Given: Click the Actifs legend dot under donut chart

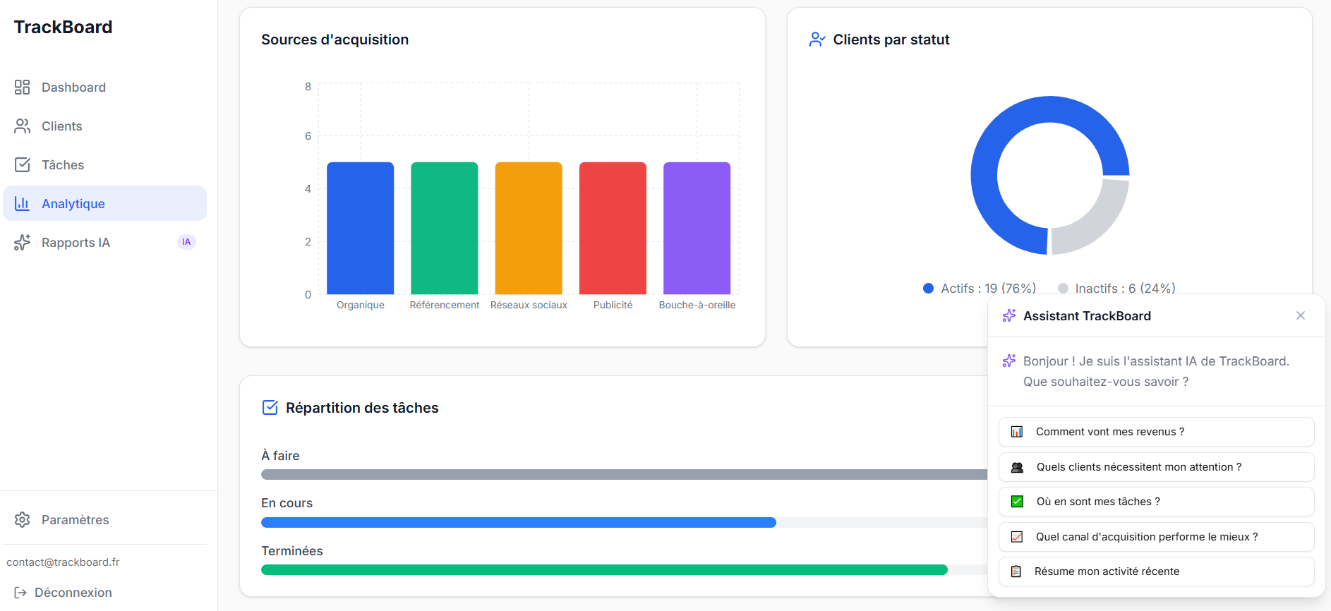Looking at the screenshot, I should [x=929, y=288].
